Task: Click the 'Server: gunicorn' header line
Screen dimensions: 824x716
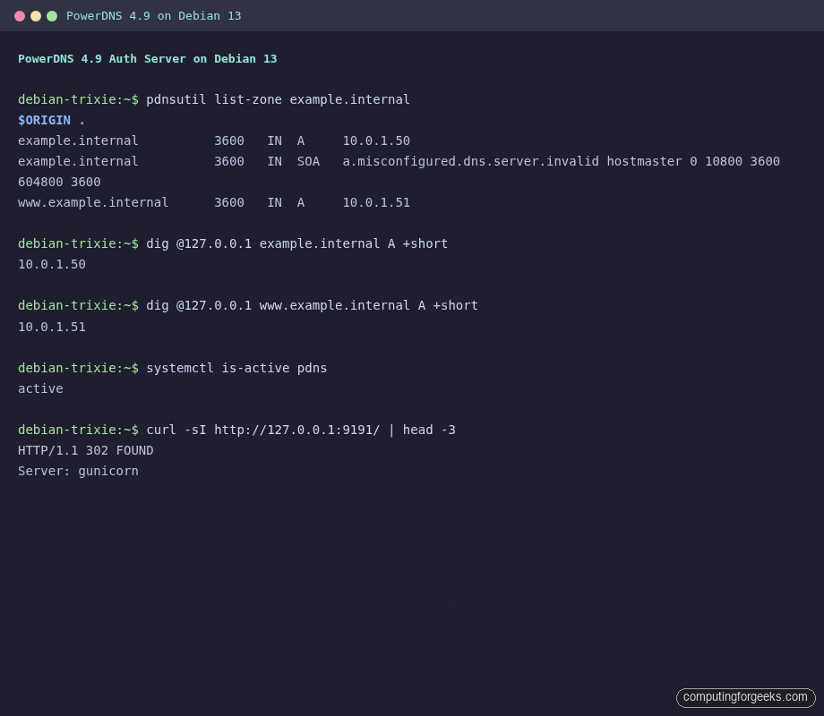Action: [78, 471]
